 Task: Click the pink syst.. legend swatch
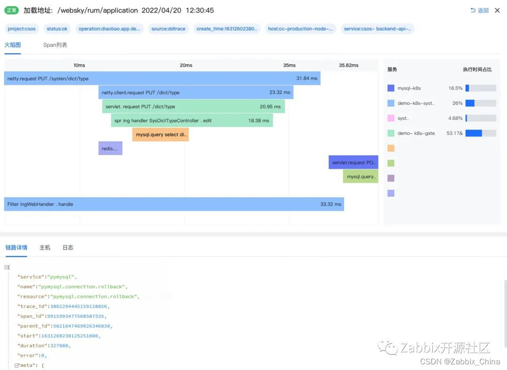(391, 118)
